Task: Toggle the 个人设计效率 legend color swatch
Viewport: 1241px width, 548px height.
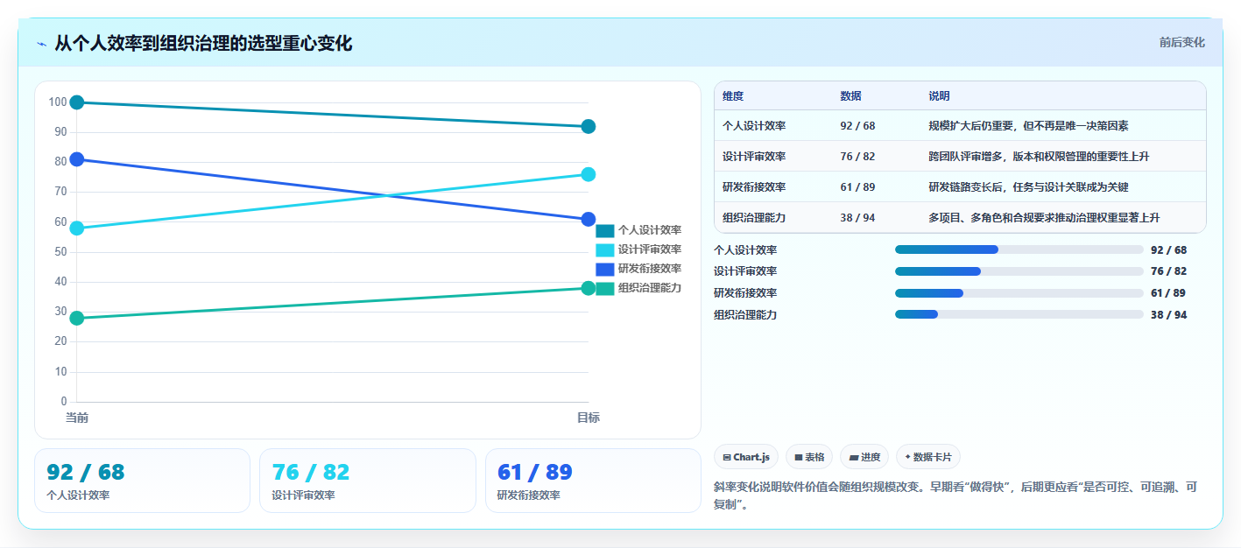Action: coord(605,230)
